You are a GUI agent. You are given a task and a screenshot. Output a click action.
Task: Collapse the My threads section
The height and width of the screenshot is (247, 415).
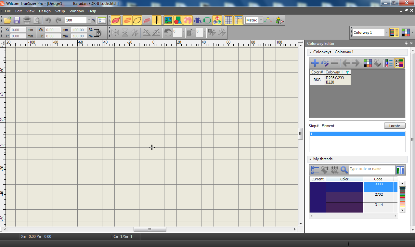[x=310, y=159]
